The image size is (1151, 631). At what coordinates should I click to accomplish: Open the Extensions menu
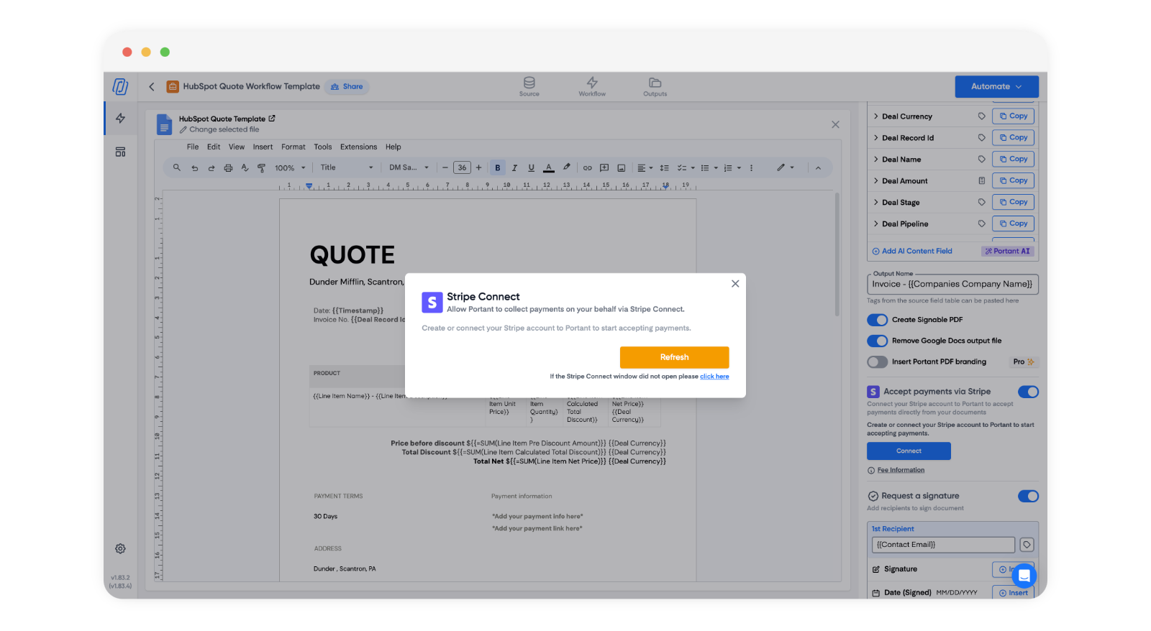(x=358, y=147)
